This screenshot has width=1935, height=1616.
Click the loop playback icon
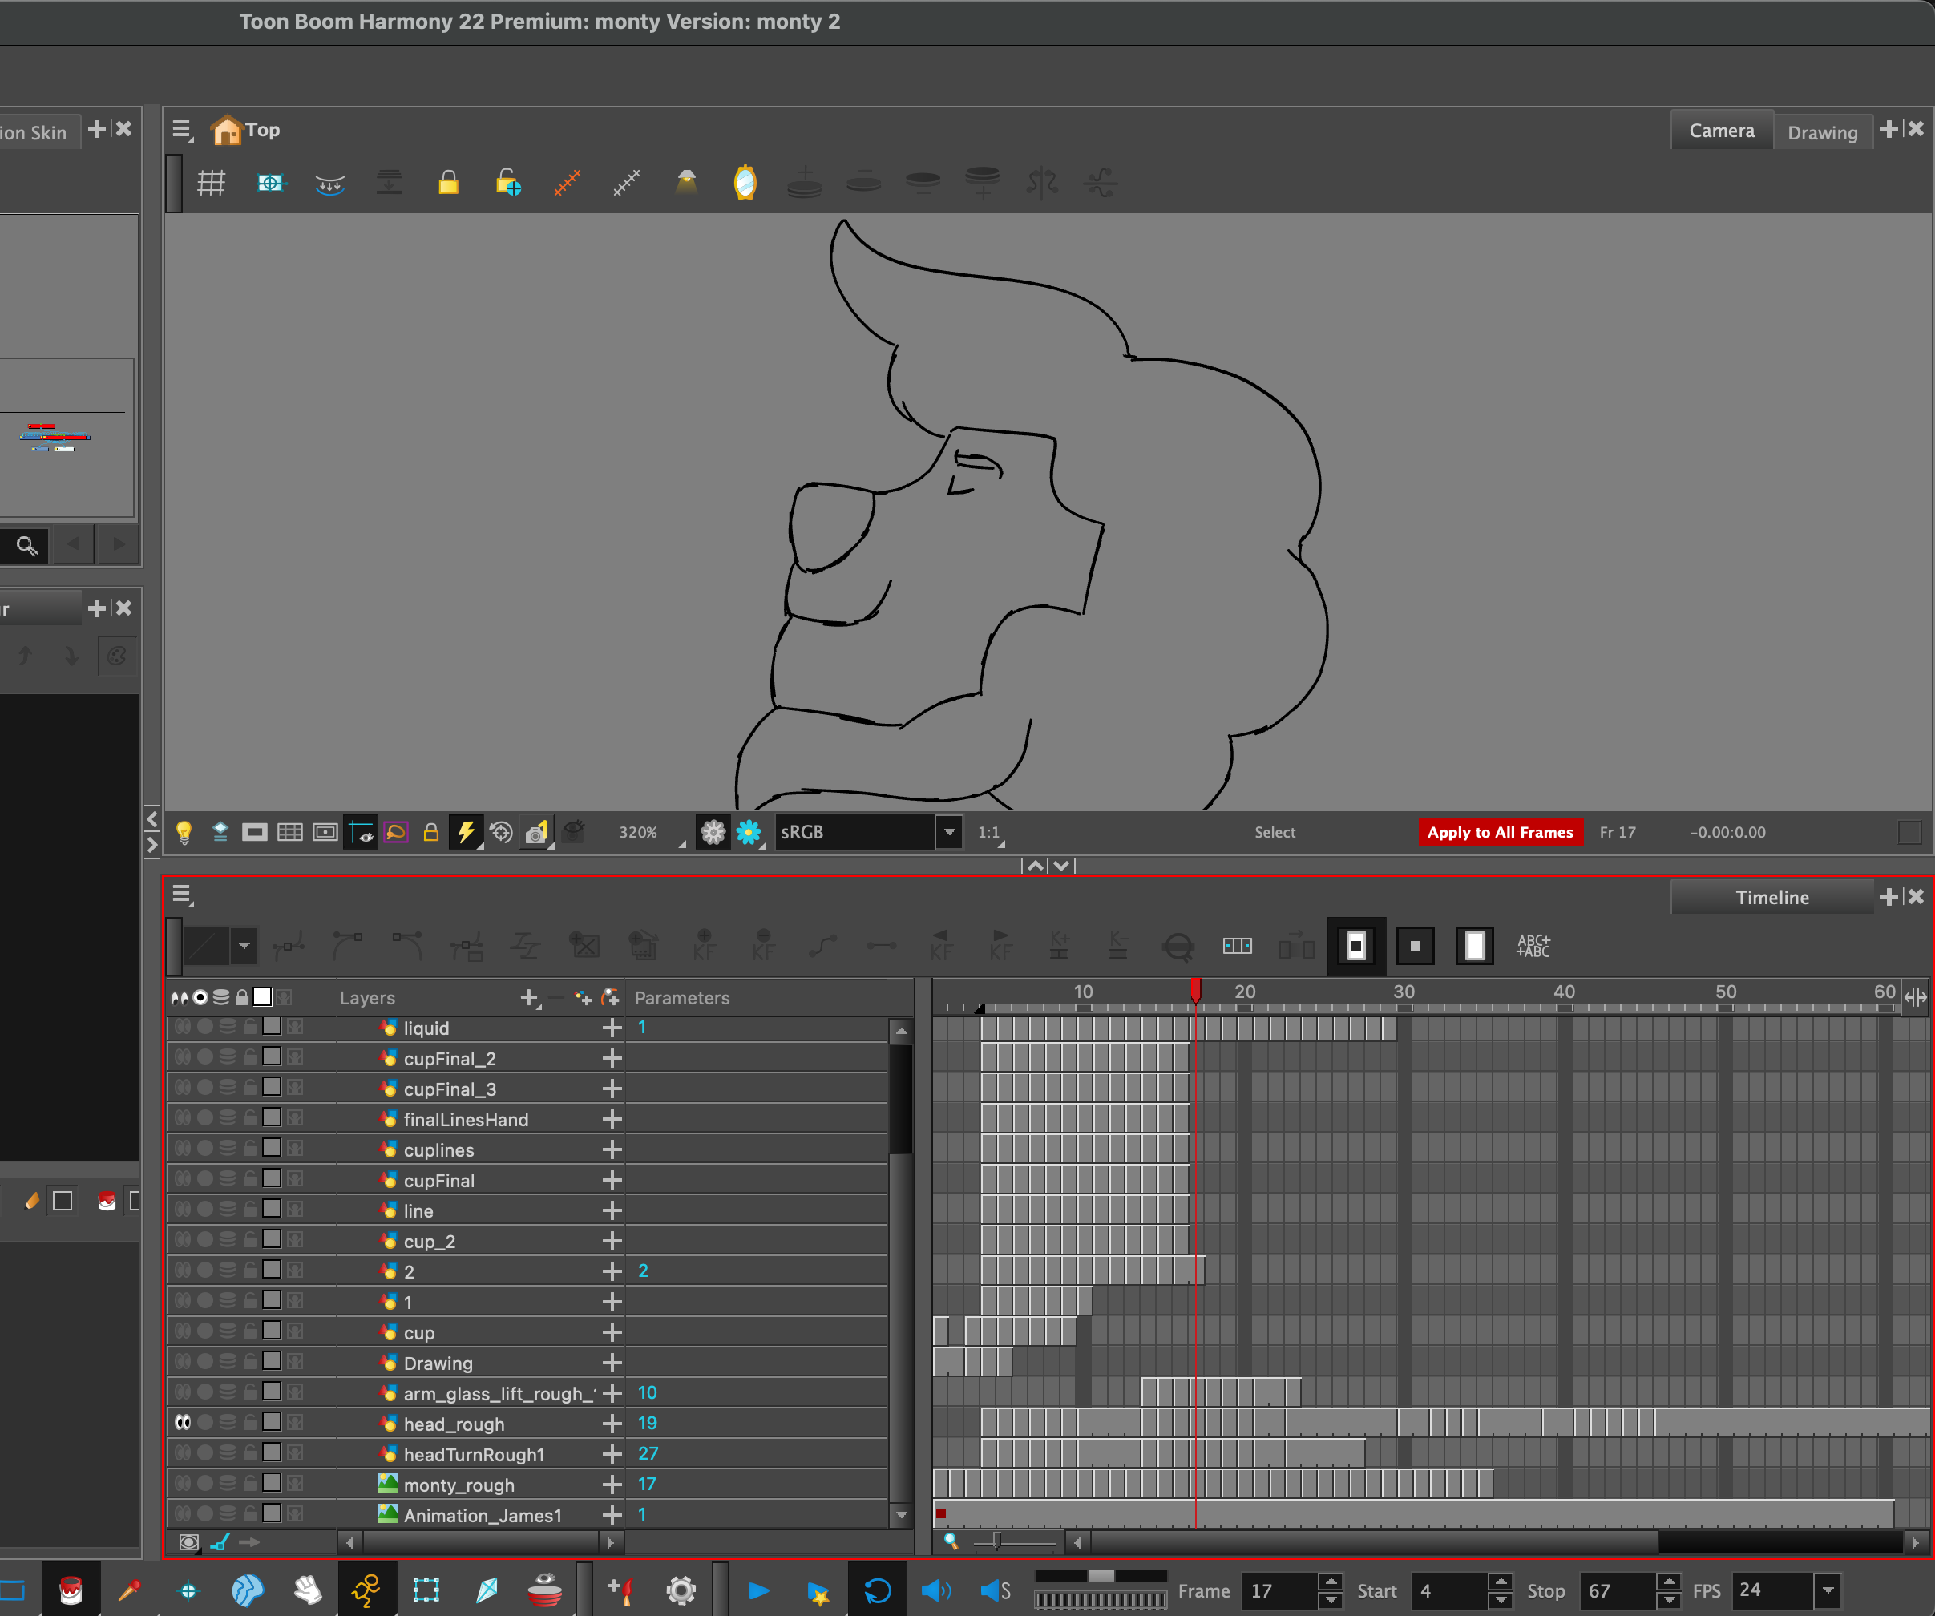pyautogui.click(x=877, y=1590)
